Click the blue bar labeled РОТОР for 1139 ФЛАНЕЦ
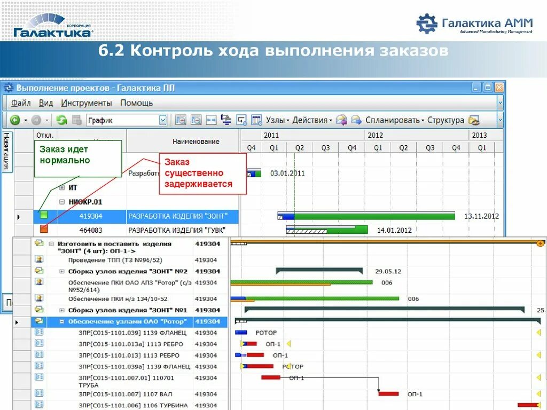547x410 pixels. [x=241, y=333]
